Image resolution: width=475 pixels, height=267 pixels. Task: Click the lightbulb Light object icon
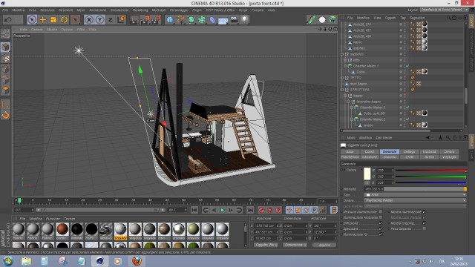(x=244, y=20)
